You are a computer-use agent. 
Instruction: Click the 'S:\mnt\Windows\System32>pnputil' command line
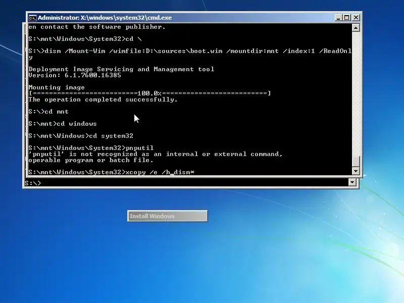click(x=91, y=148)
